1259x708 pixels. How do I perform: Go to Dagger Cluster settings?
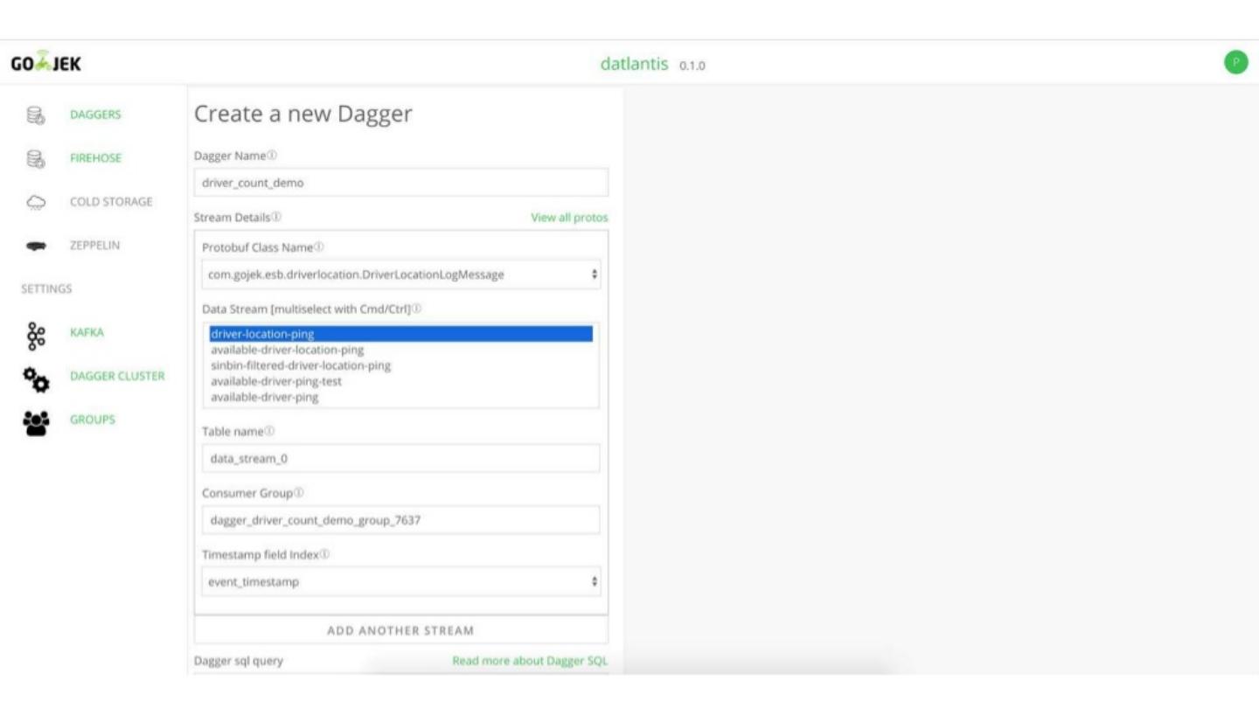coord(117,377)
